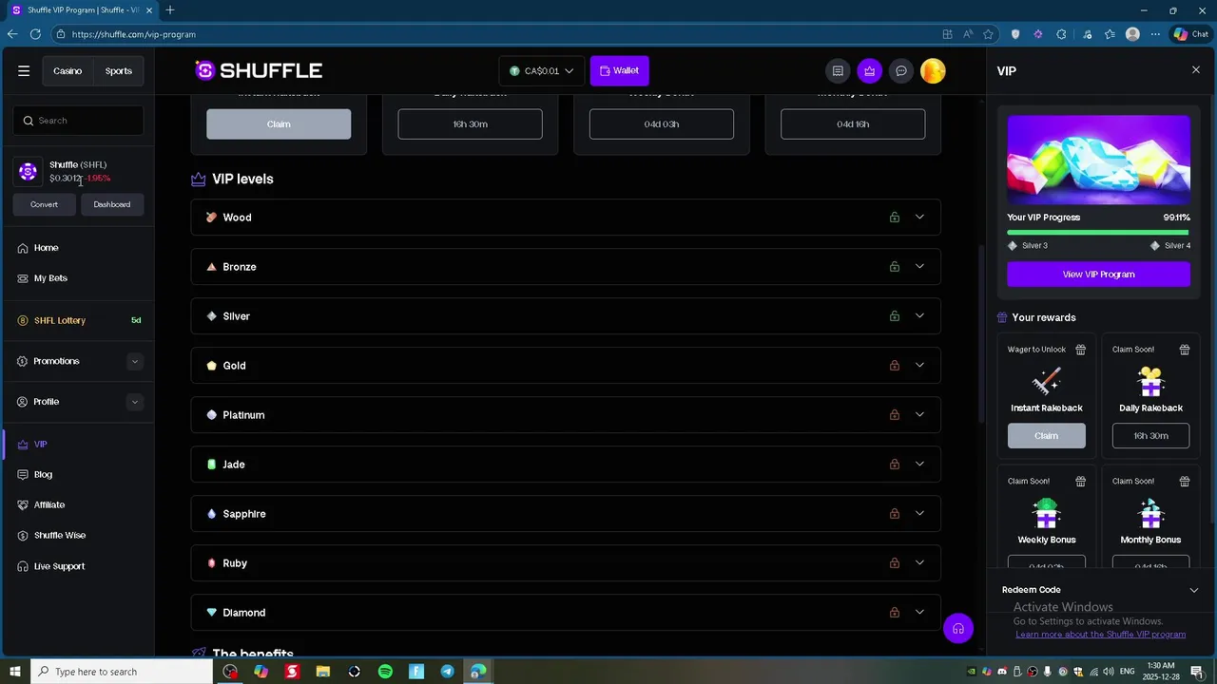The image size is (1217, 684).
Task: Click Claim in VIP panel Instant Rakeback
Action: pyautogui.click(x=1047, y=436)
